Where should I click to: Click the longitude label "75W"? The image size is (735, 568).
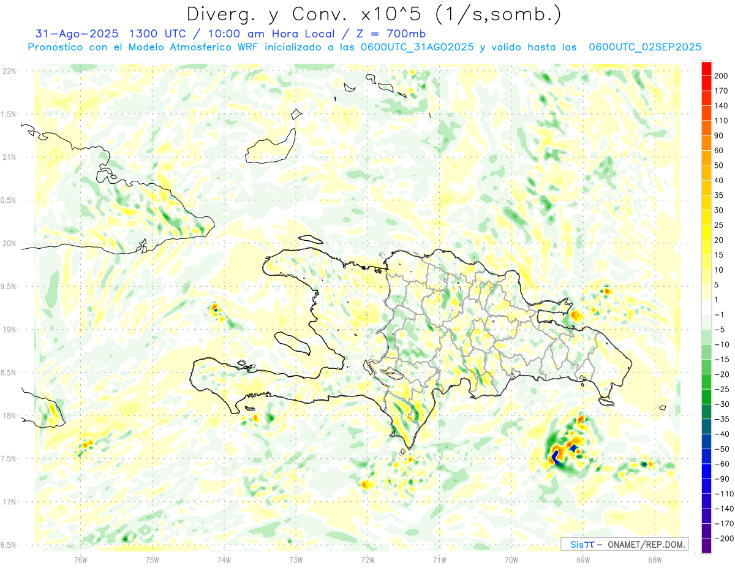[152, 559]
